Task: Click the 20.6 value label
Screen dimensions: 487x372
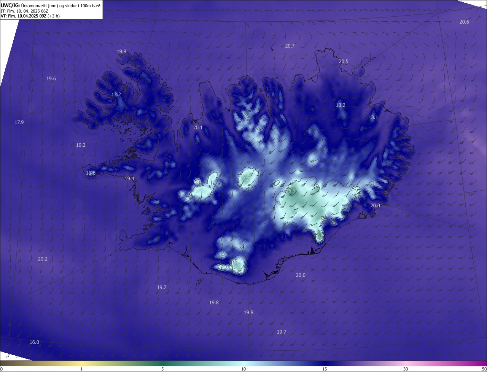Action: pyautogui.click(x=464, y=22)
